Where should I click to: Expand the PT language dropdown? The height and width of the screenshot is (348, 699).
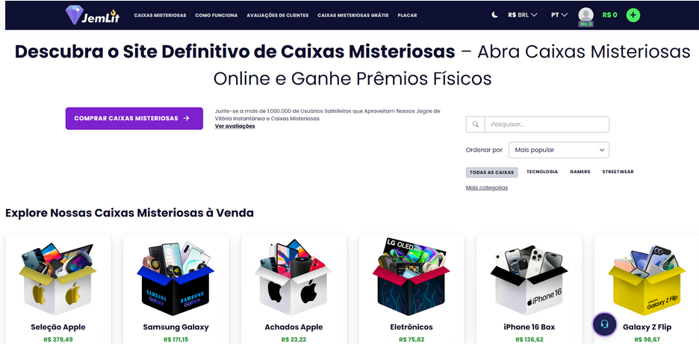(559, 15)
